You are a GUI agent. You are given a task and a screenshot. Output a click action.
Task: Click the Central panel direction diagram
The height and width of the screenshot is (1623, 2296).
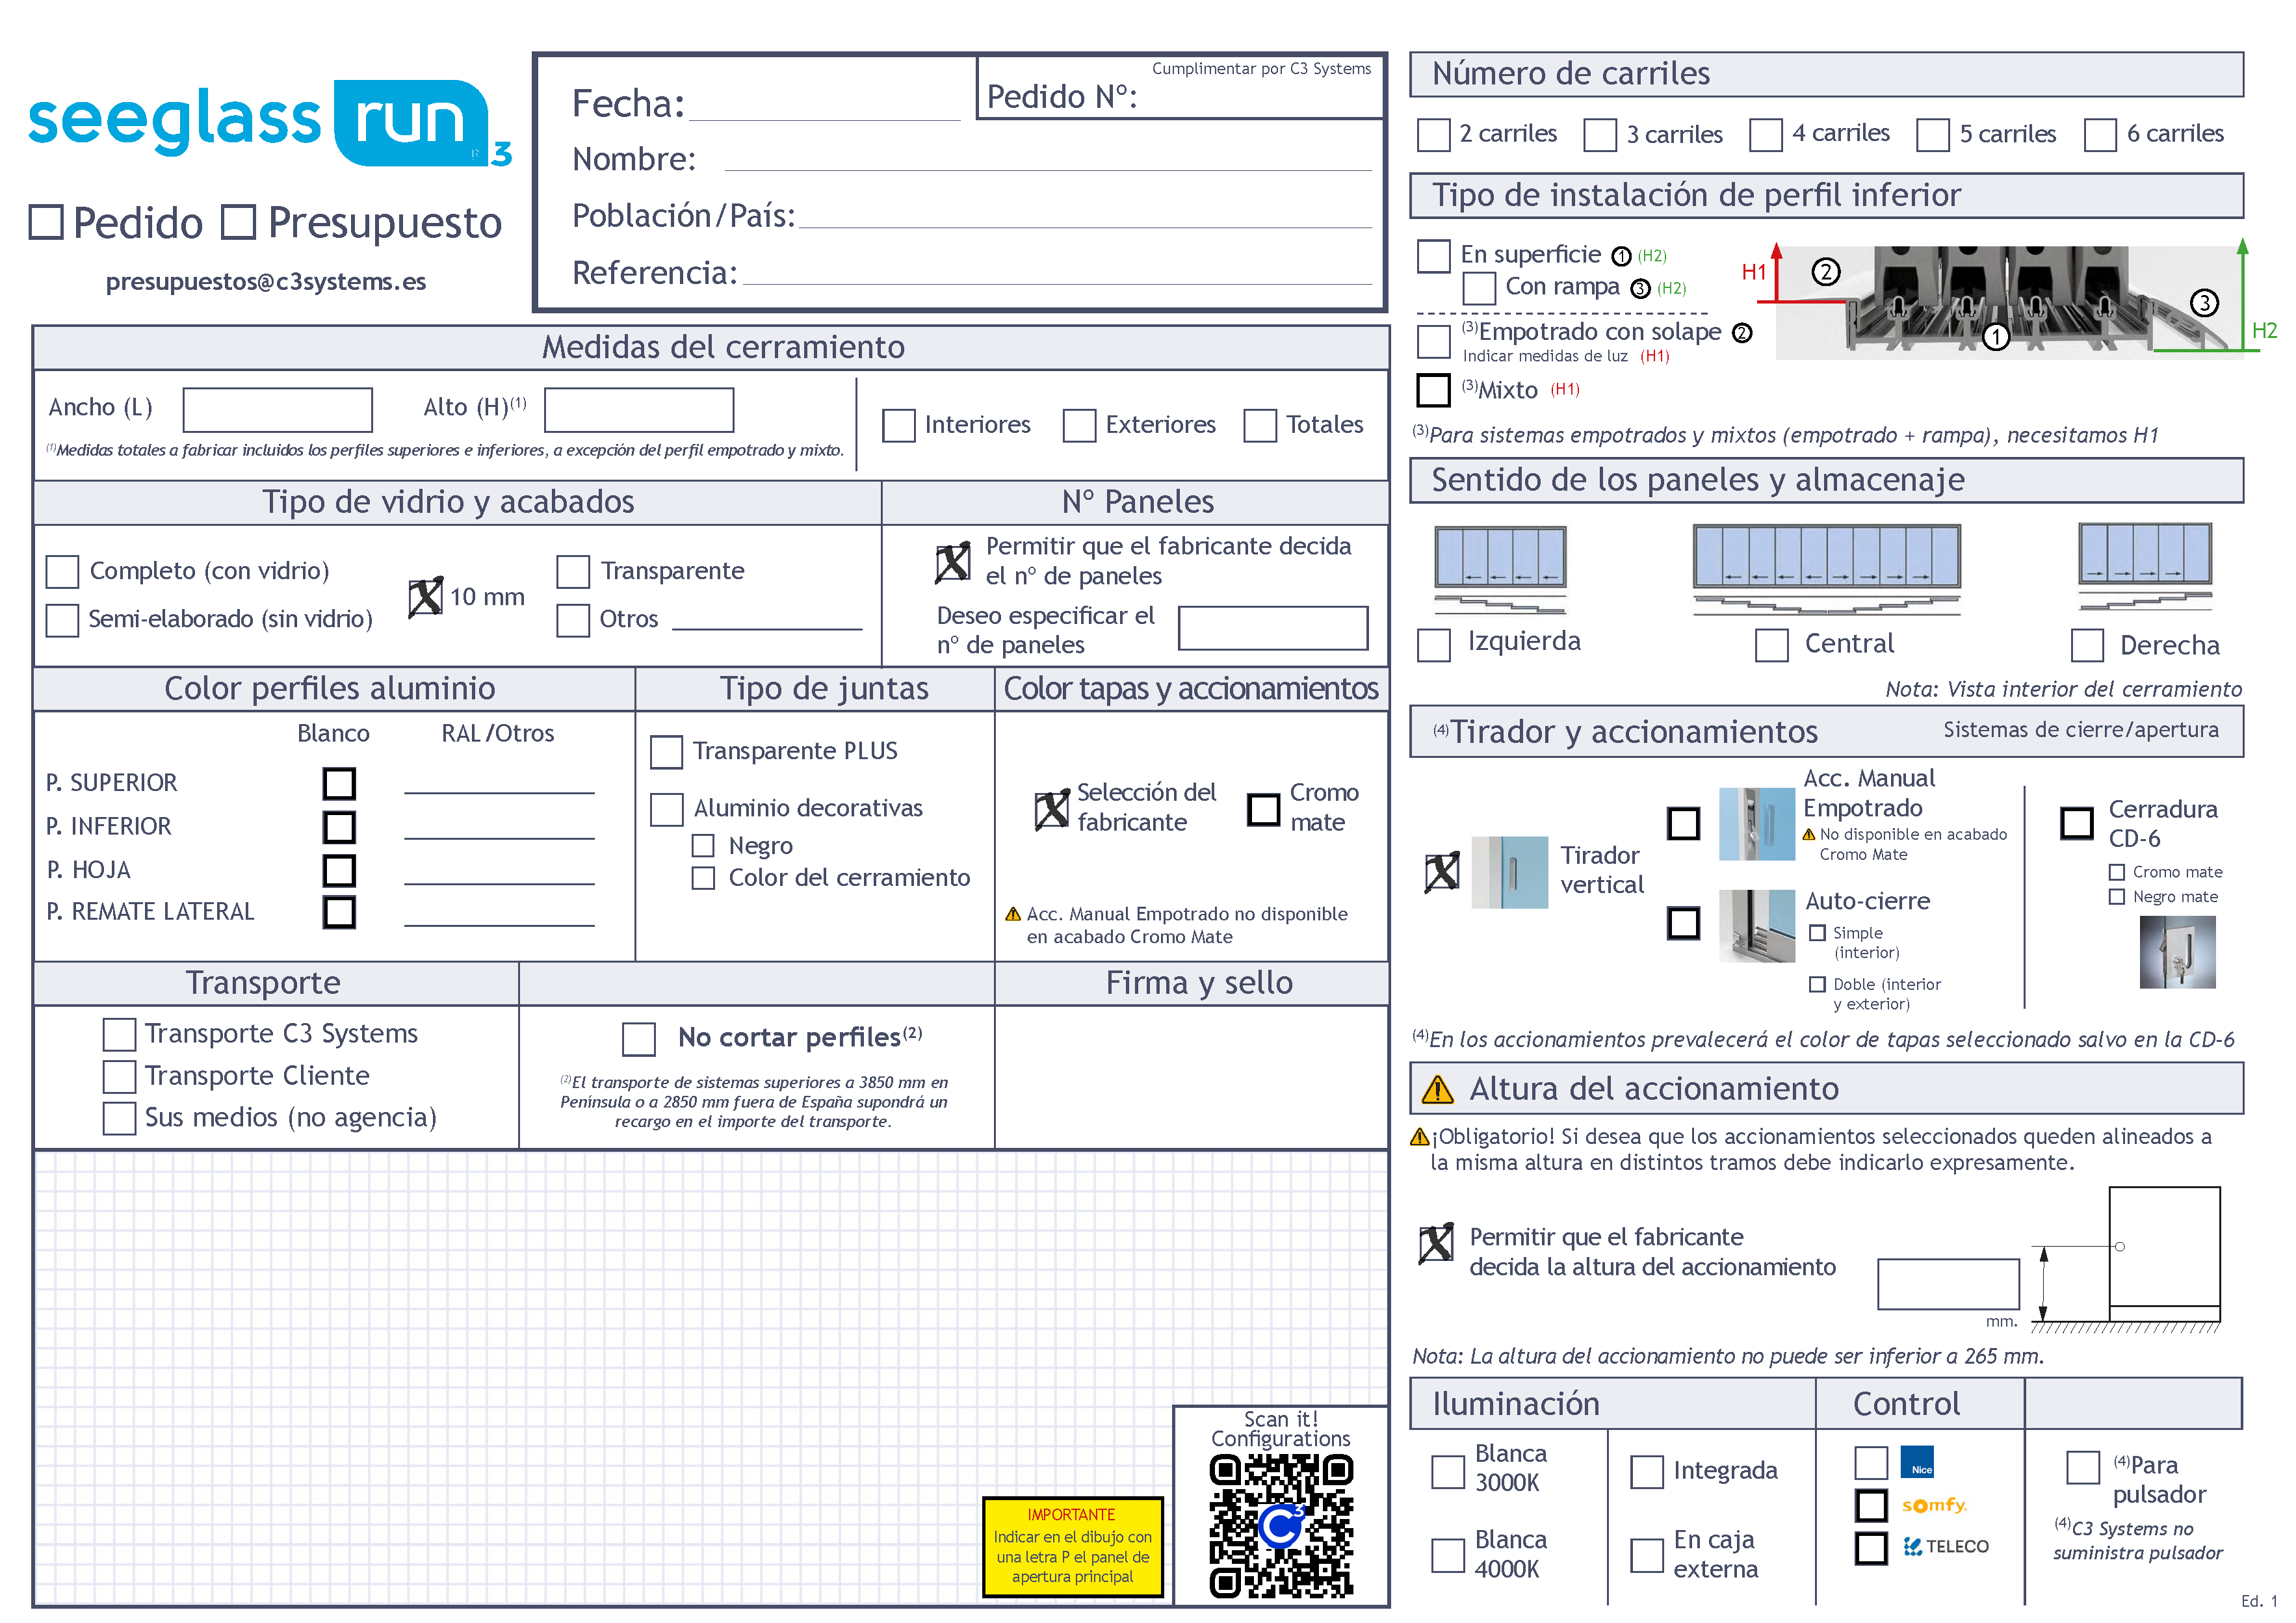coord(1826,569)
